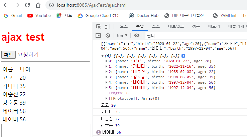
Task: Activate the DevTools element inspector icon
Action: pyautogui.click(x=99, y=26)
